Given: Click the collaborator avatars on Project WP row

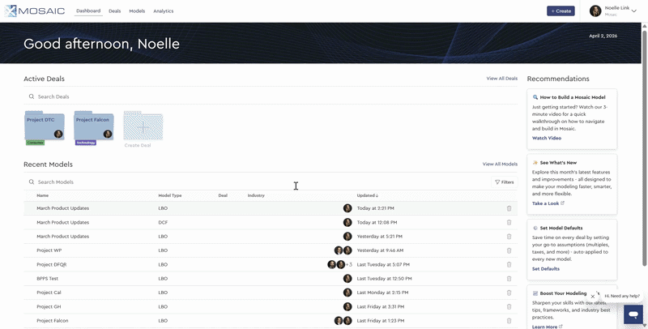Looking at the screenshot, I should click(x=343, y=250).
